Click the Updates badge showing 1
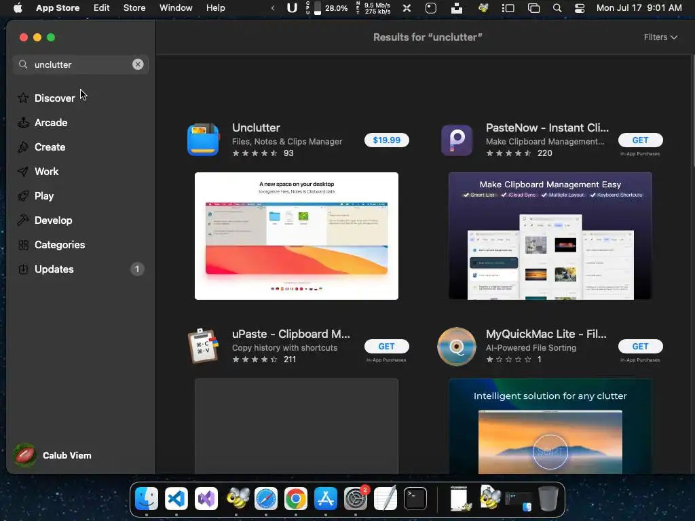 click(x=137, y=269)
